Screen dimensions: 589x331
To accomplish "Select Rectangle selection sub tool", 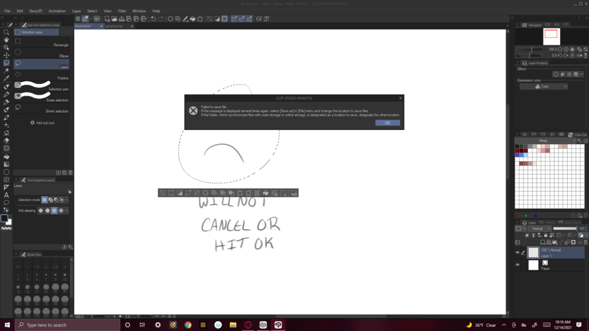I will pos(42,42).
